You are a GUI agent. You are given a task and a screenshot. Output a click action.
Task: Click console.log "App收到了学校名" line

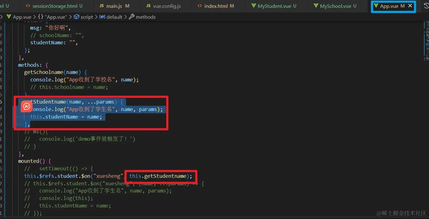coord(84,80)
